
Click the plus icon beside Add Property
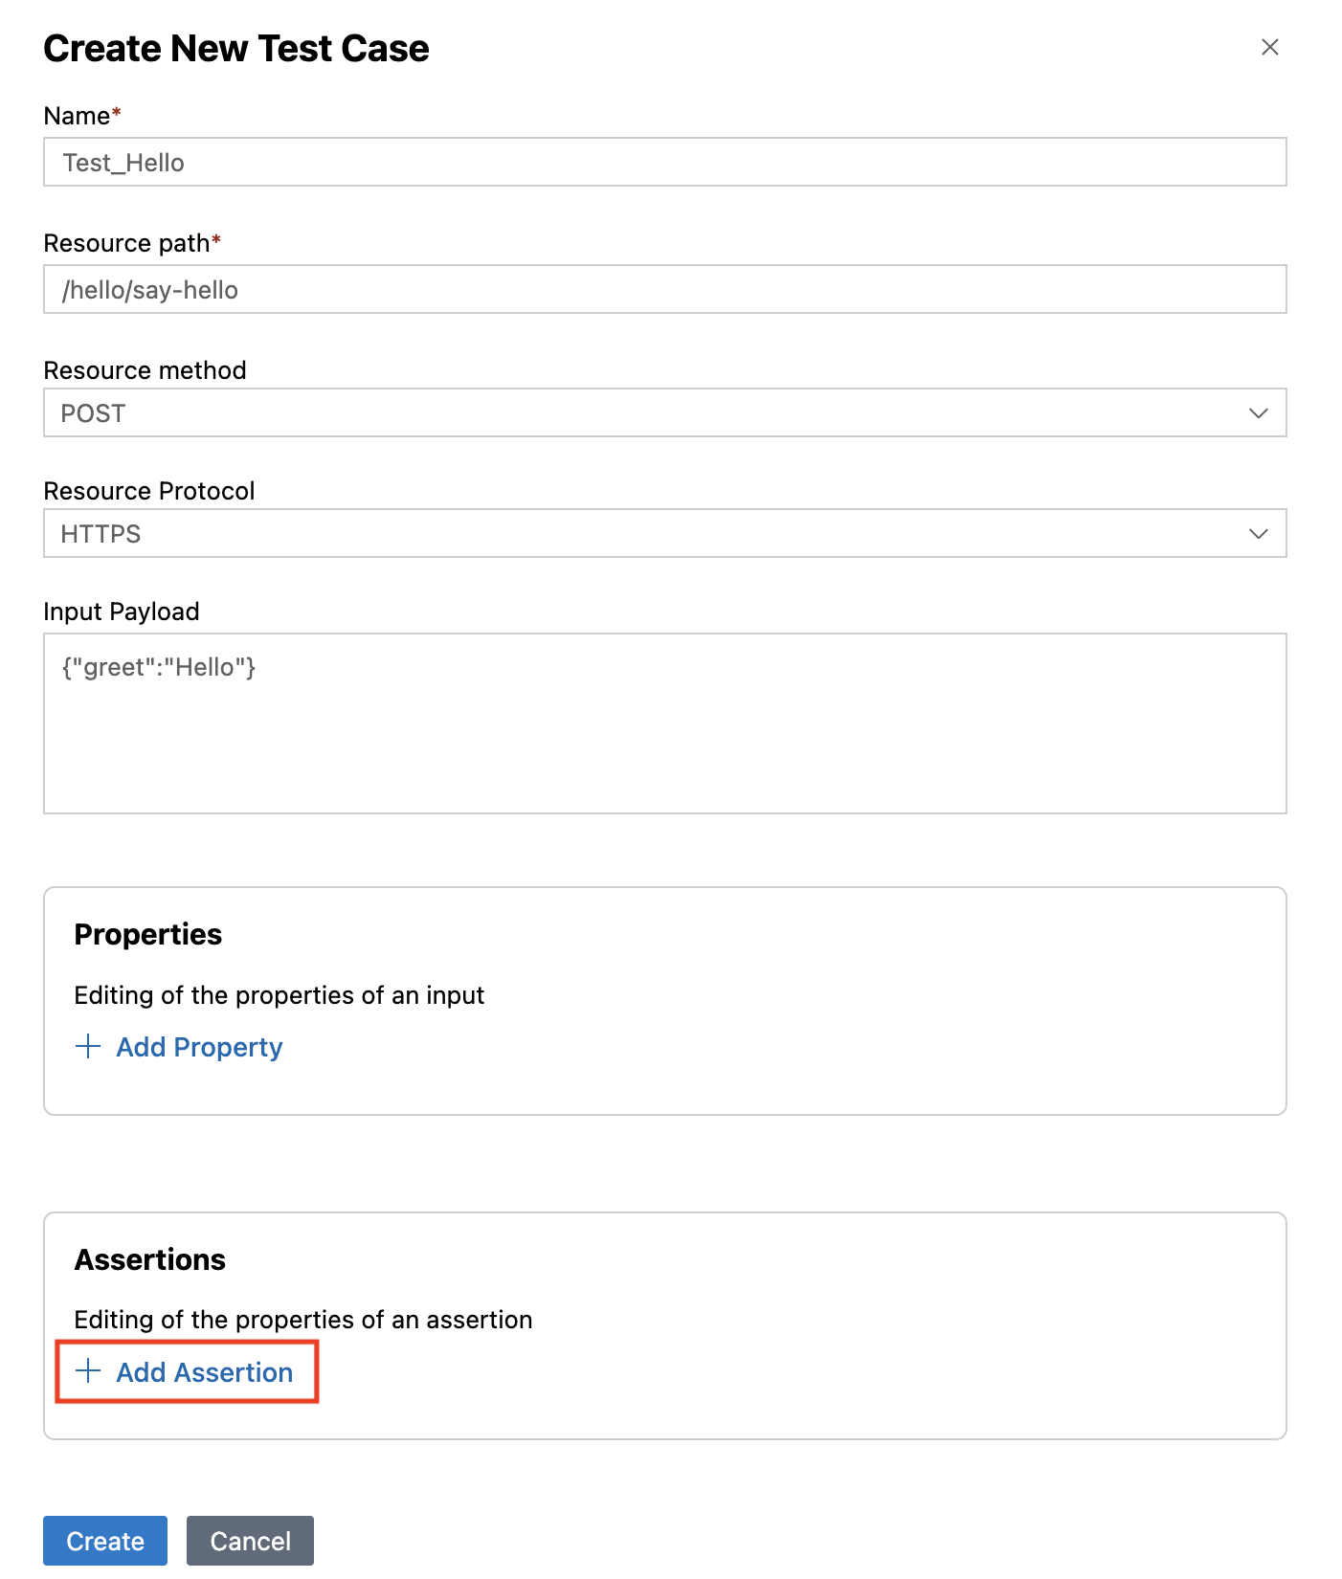coord(88,1046)
